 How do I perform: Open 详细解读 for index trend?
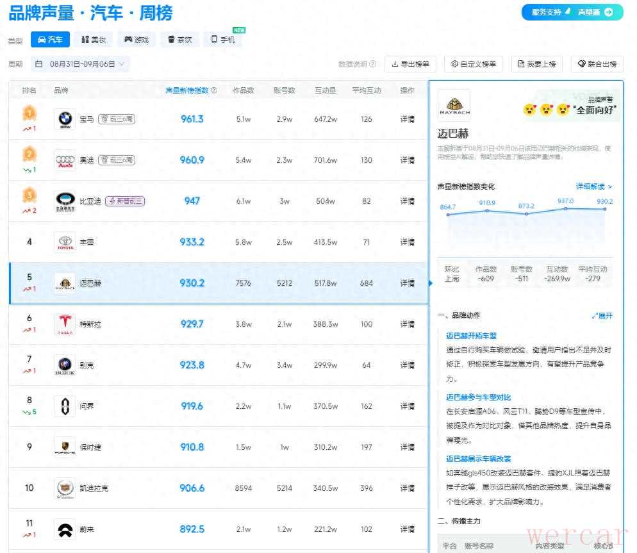[x=593, y=186]
